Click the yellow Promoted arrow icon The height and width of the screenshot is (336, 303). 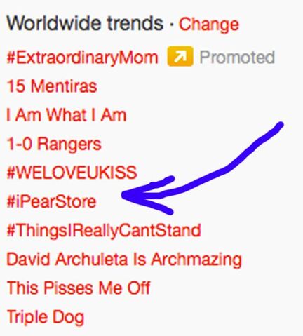tap(180, 56)
